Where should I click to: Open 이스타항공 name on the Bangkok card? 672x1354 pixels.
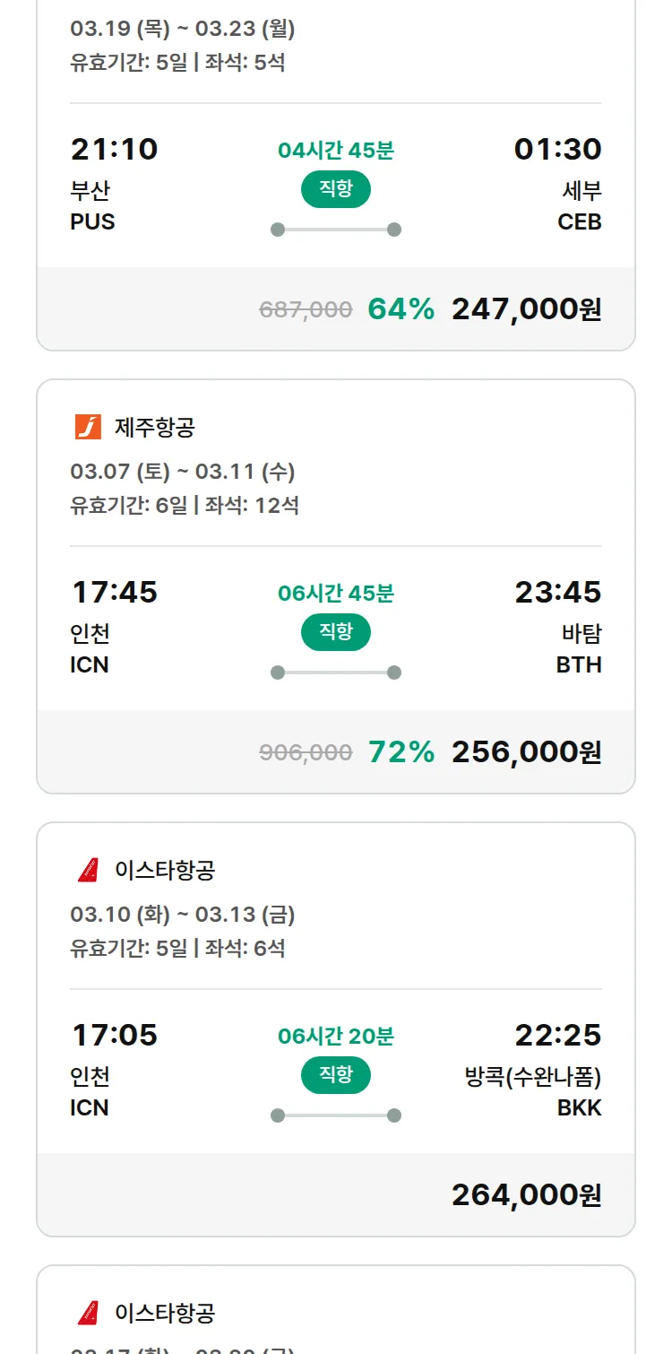165,871
